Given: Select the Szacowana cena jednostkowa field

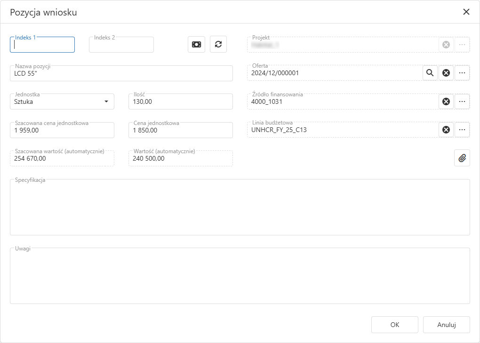Looking at the screenshot, I should [62, 131].
